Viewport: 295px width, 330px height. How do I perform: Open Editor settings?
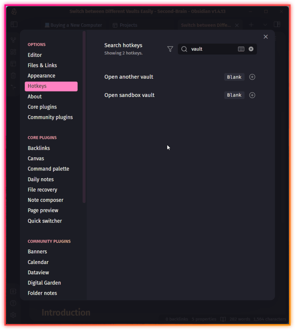pyautogui.click(x=35, y=55)
